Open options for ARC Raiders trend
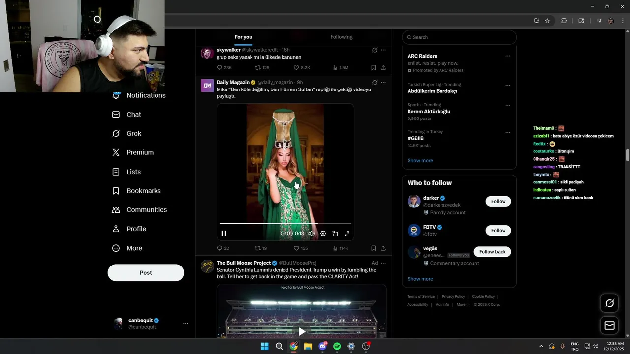The image size is (630, 354). [x=508, y=56]
